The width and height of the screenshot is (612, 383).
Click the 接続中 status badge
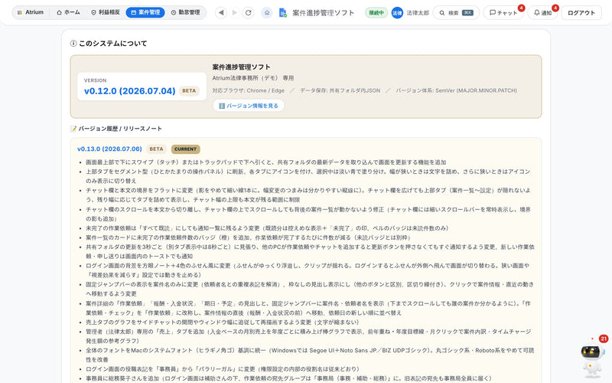(x=376, y=12)
